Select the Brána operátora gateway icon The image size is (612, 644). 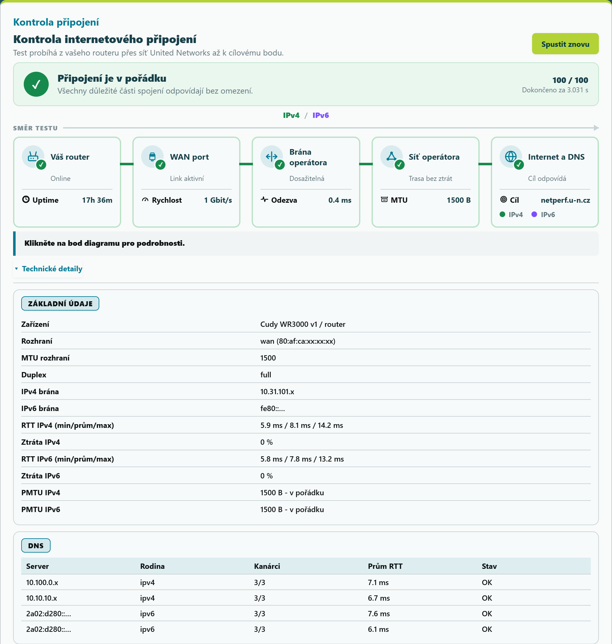[x=272, y=157]
